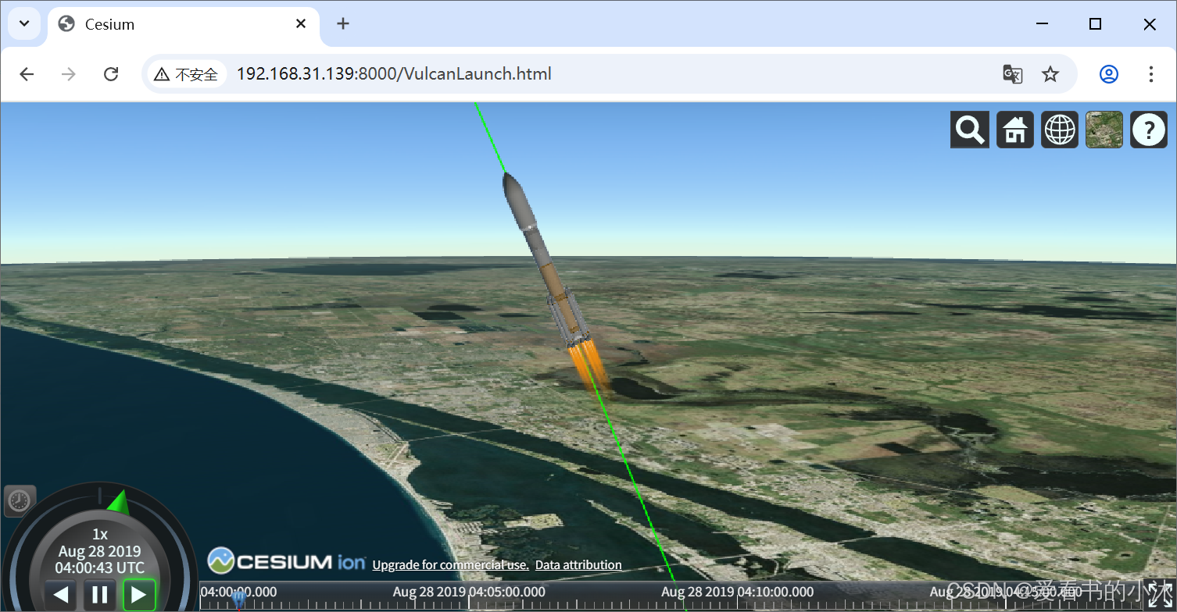Screen dimensions: 1177x612
Task: Reload the VulcanLaunch page
Action: click(x=111, y=74)
